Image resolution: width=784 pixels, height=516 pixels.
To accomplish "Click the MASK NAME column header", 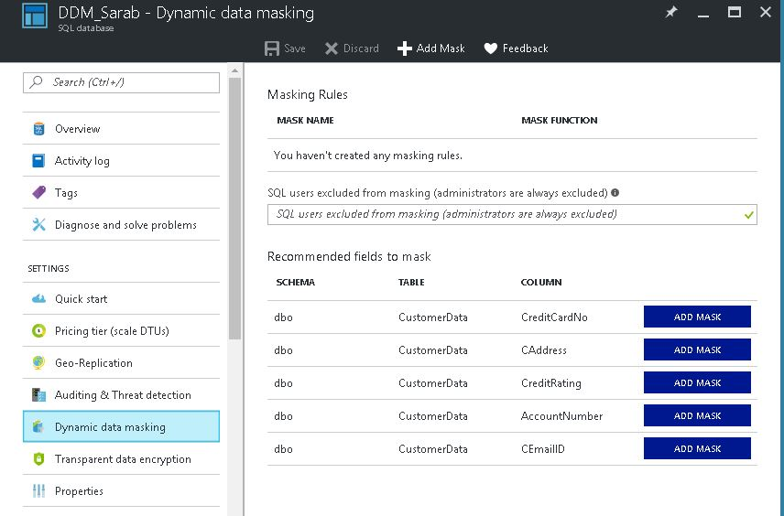I will [x=306, y=121].
